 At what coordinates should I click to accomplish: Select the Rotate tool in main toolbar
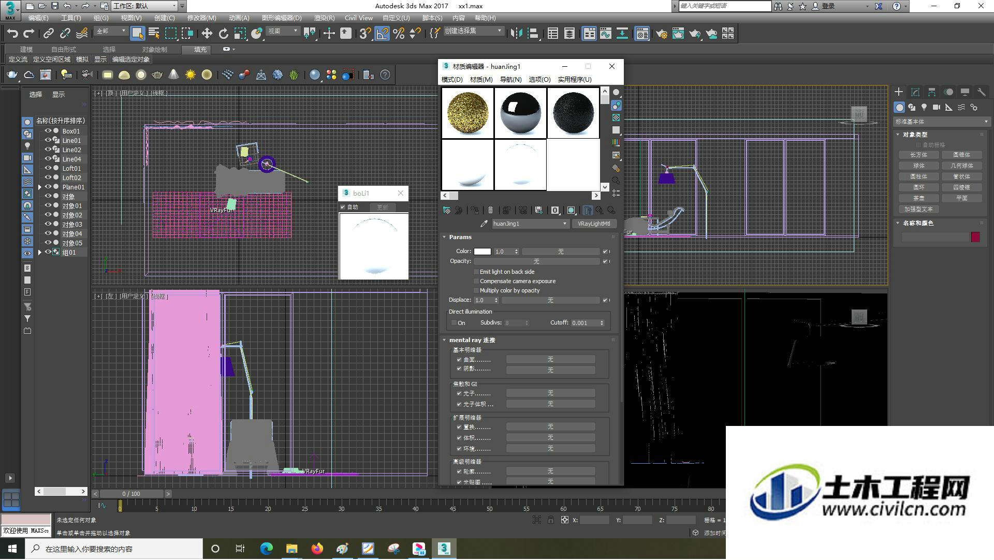tap(223, 34)
